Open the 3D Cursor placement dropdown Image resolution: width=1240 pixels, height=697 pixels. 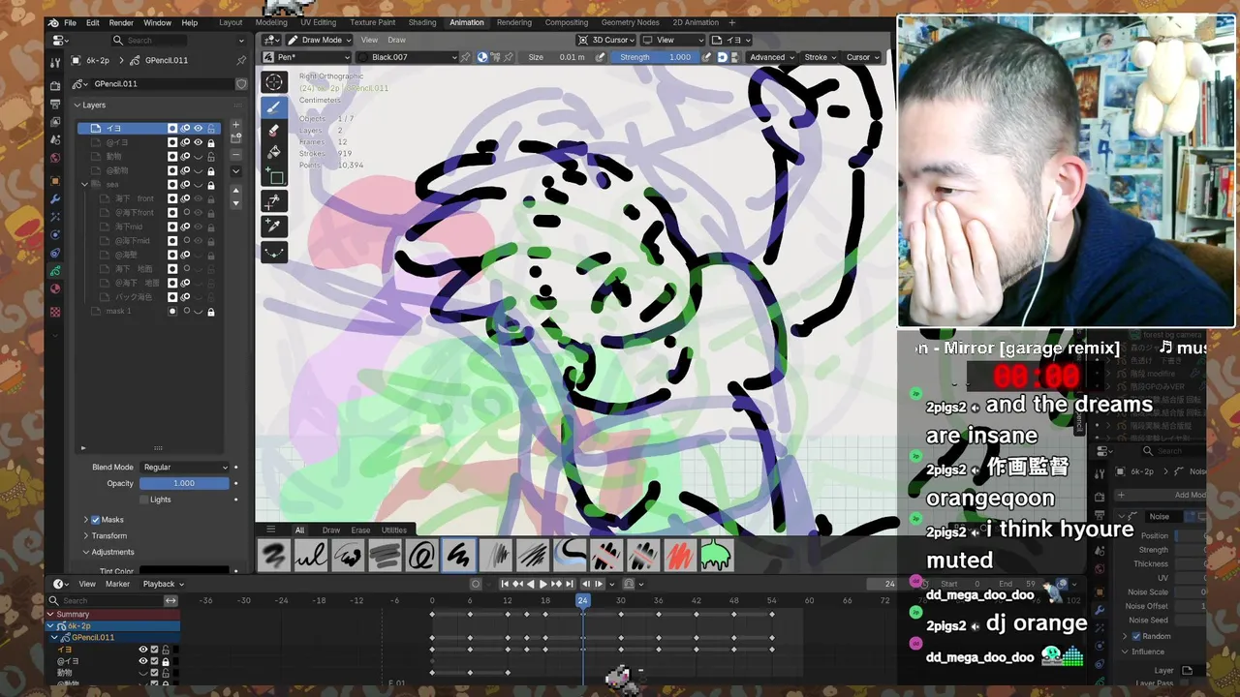tap(606, 40)
